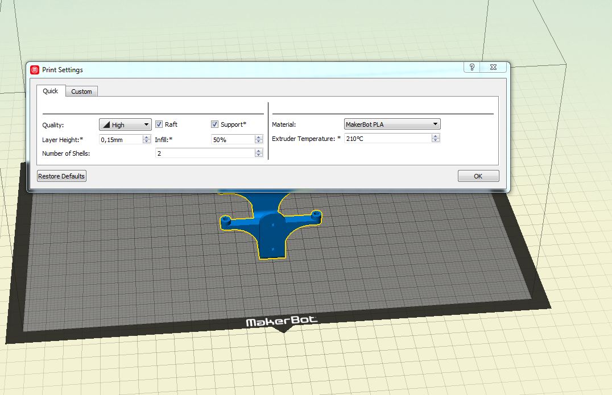Toggle the Raft checkbox

tap(159, 124)
